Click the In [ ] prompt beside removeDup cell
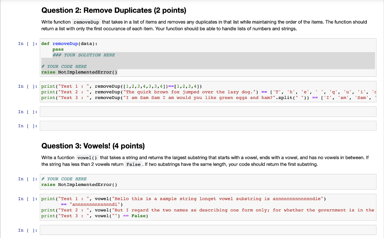The image size is (384, 238). pos(27,43)
